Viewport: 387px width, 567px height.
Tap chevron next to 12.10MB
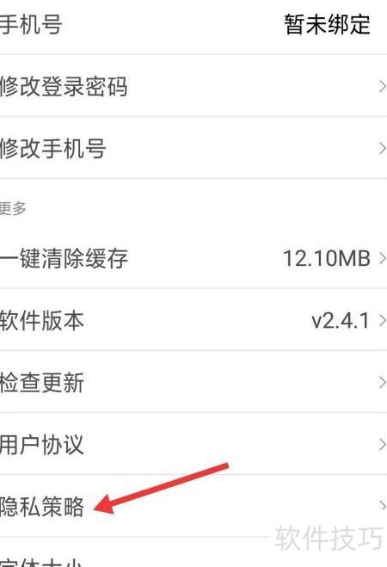382,258
